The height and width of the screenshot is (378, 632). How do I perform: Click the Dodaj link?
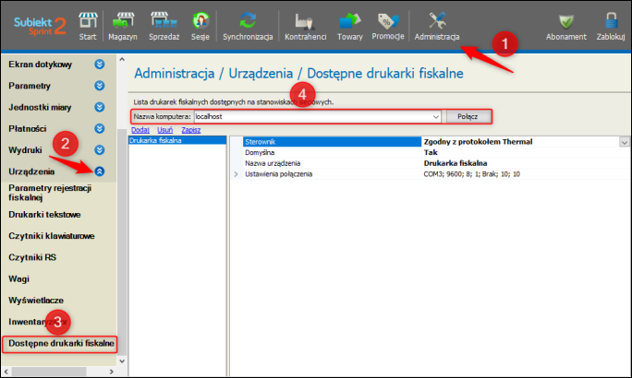point(140,130)
